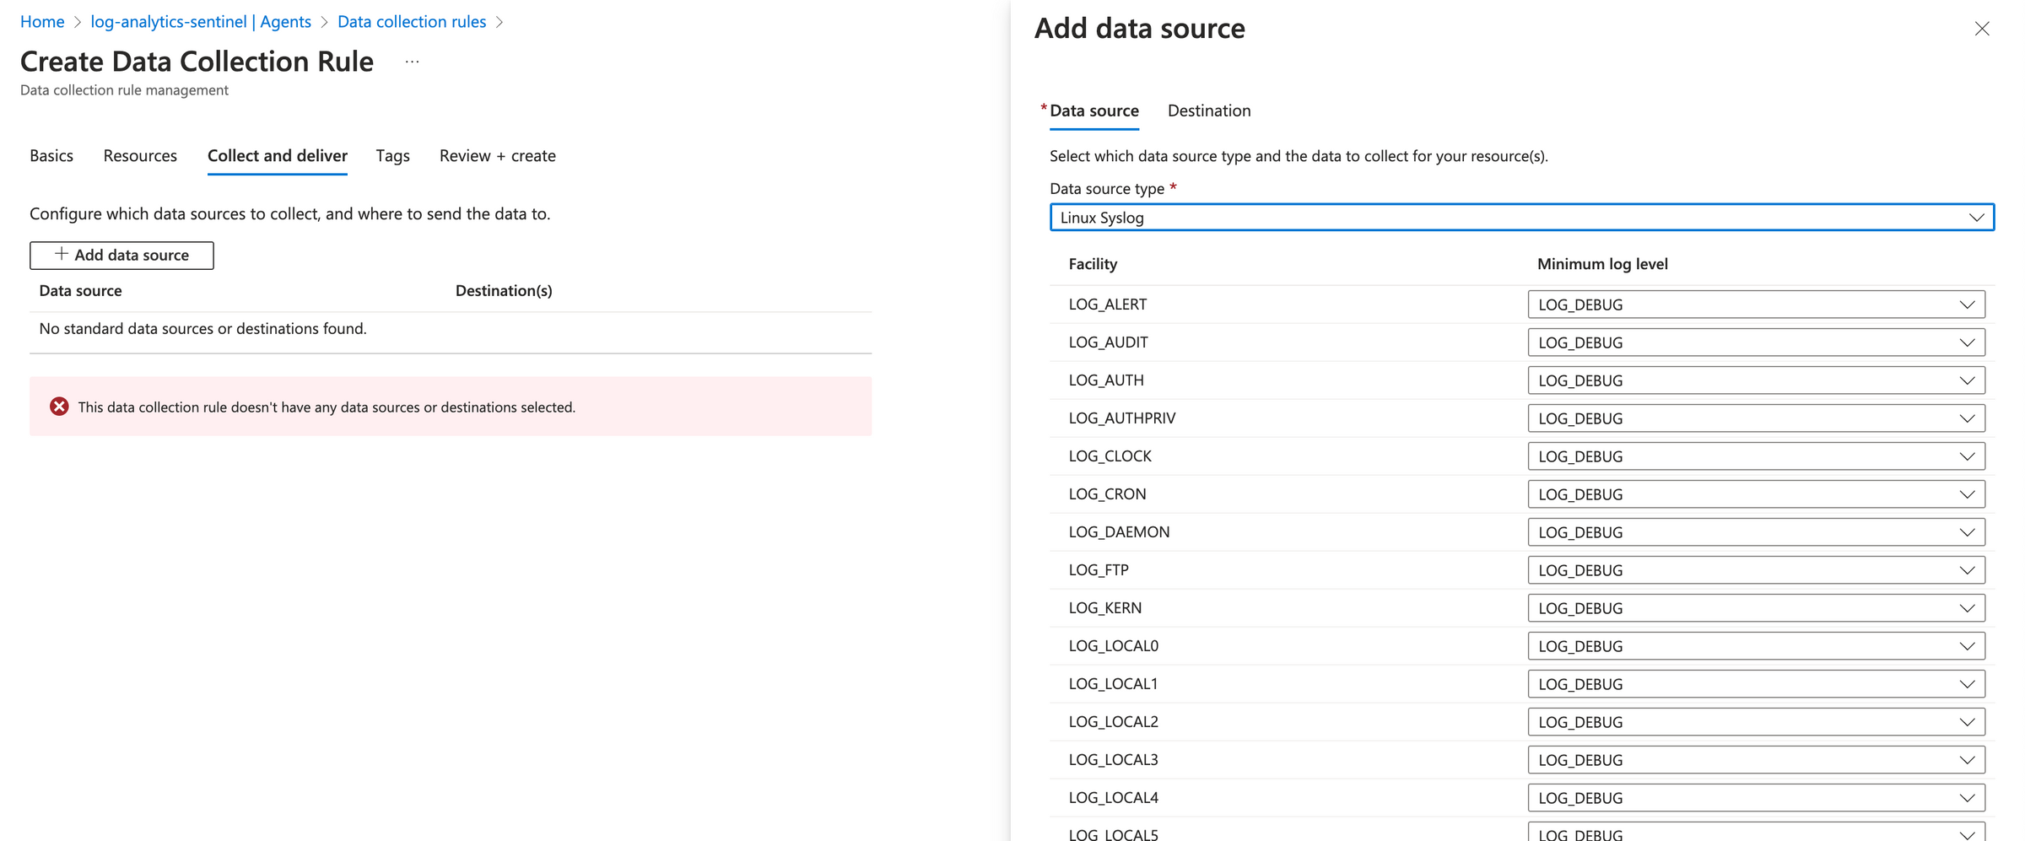Close the Add data source panel
2025x841 pixels.
tap(1982, 28)
